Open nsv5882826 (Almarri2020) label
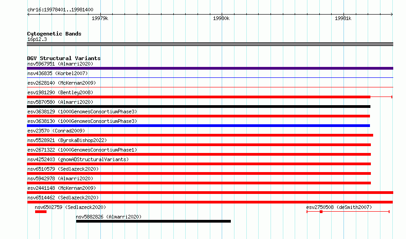 tap(109, 217)
